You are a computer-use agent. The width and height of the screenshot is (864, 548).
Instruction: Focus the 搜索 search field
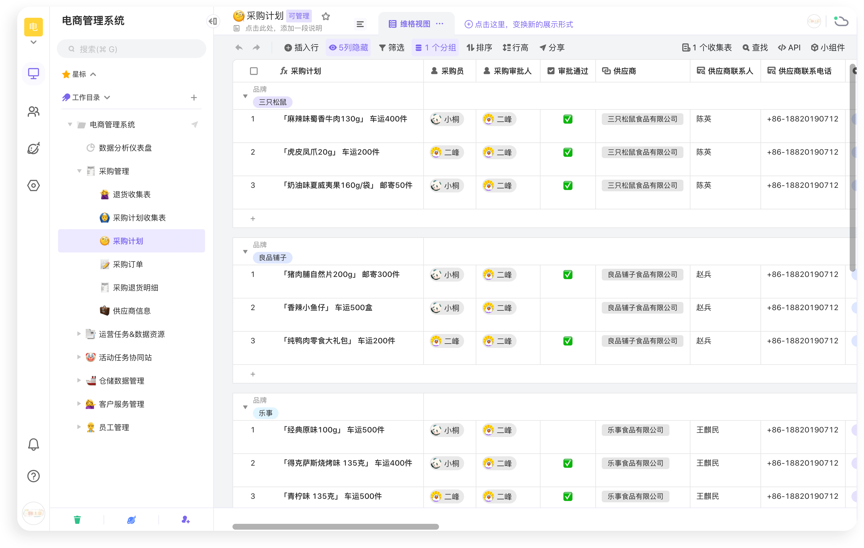click(131, 49)
